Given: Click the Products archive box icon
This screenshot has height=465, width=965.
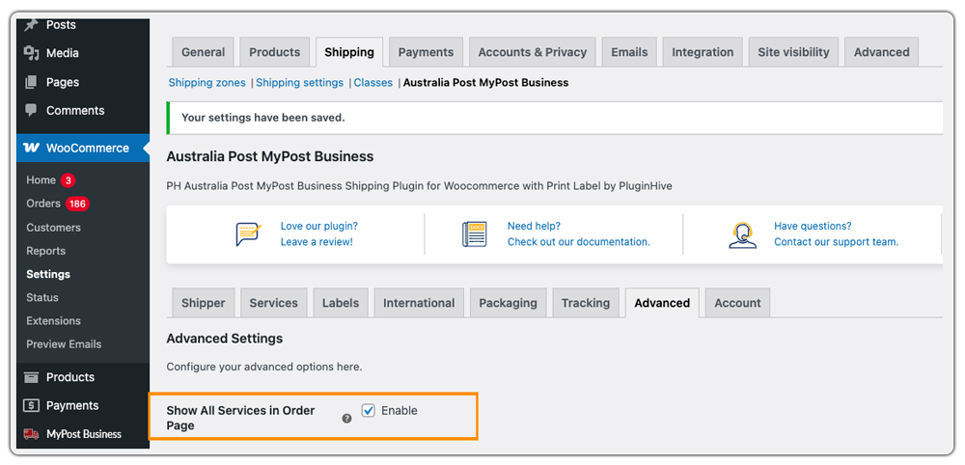Looking at the screenshot, I should coord(31,377).
